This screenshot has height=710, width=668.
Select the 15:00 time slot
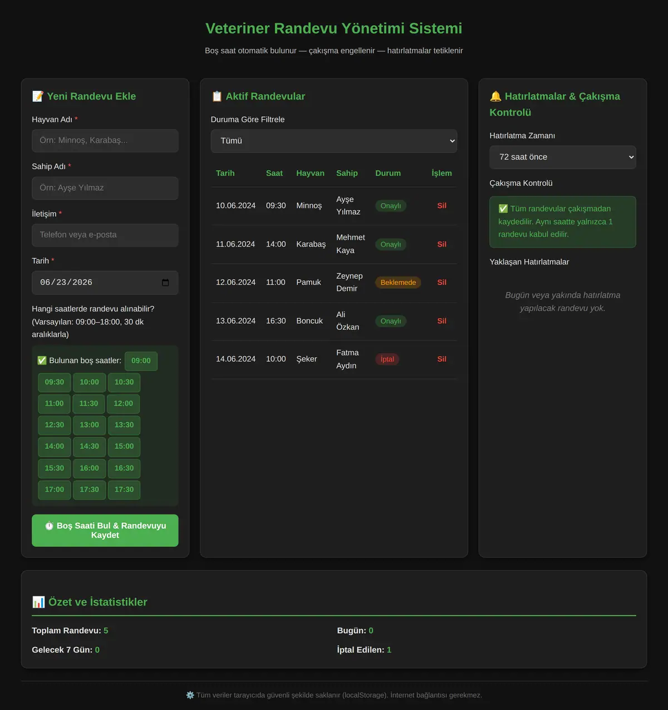point(124,447)
